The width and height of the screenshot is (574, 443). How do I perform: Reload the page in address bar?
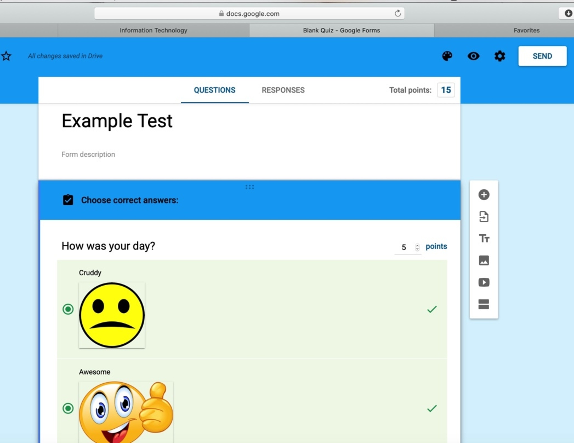point(397,13)
